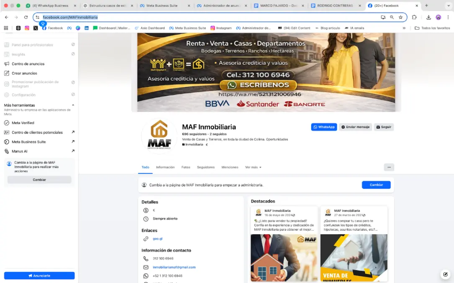Click the three-dots more options button
Viewport: 454px width, 283px height.
(x=389, y=167)
